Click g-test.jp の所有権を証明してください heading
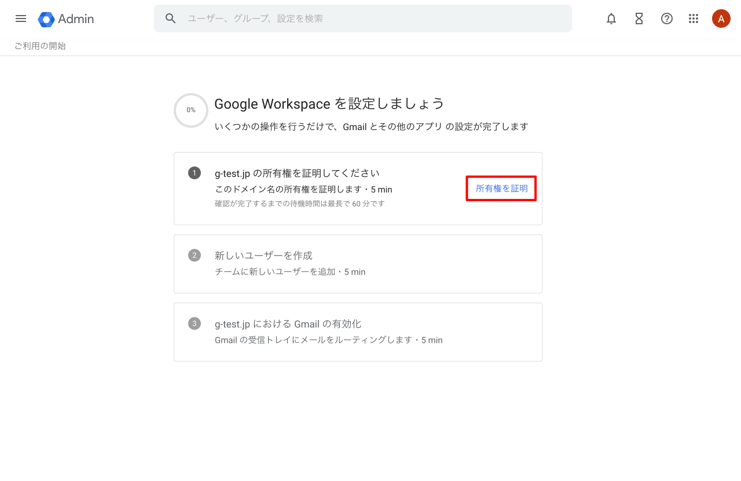741x481 pixels. coord(297,173)
